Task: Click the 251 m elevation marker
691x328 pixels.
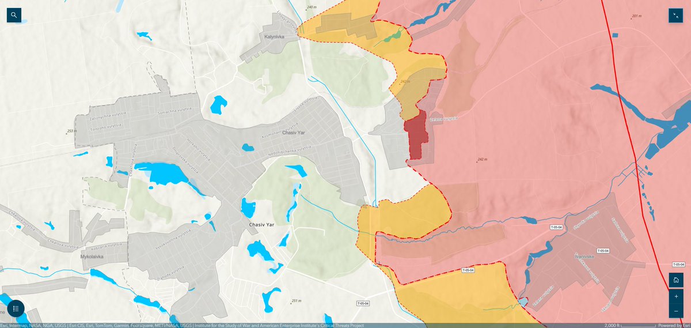Action: 295,300
